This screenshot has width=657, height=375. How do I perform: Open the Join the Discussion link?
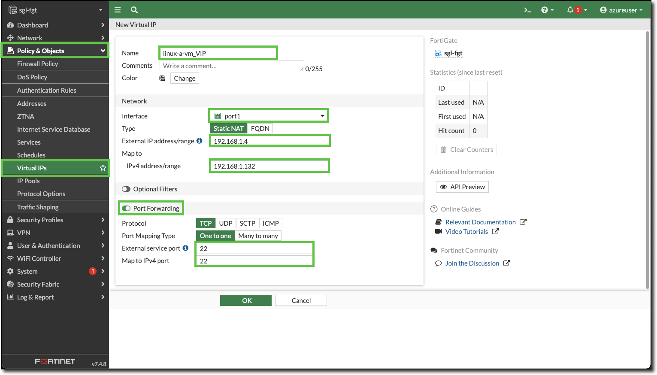coord(472,263)
